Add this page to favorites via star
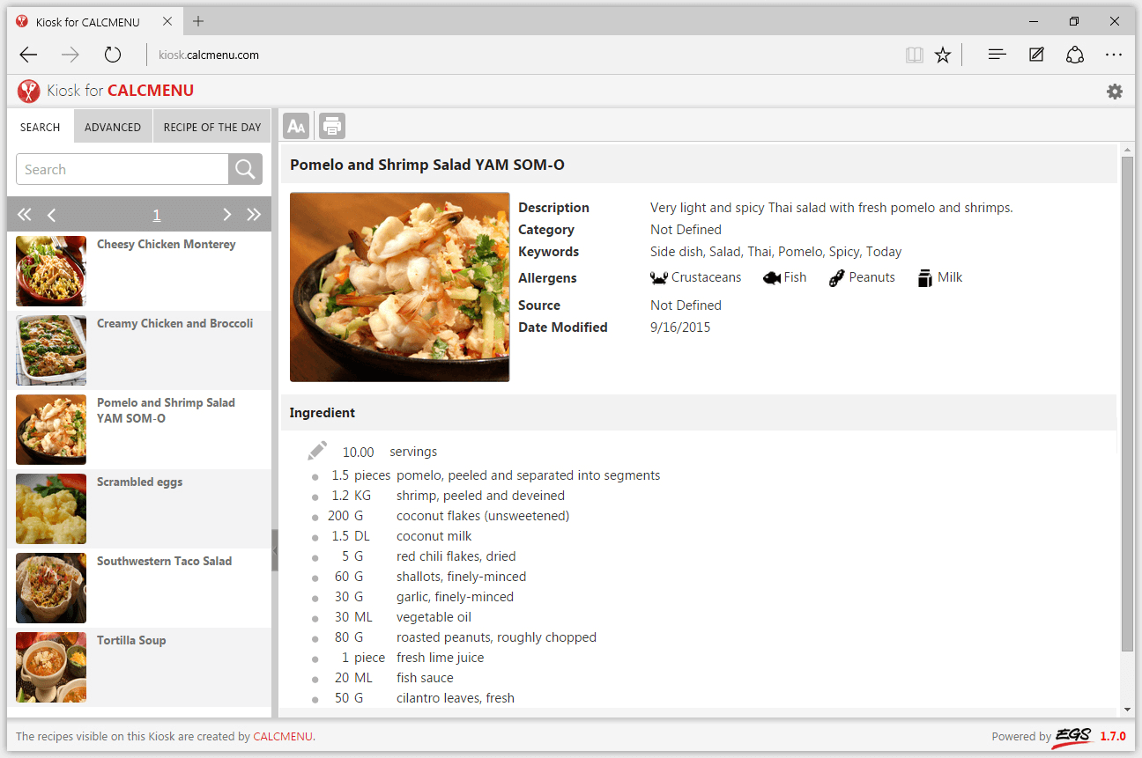Image resolution: width=1142 pixels, height=758 pixels. [x=943, y=54]
